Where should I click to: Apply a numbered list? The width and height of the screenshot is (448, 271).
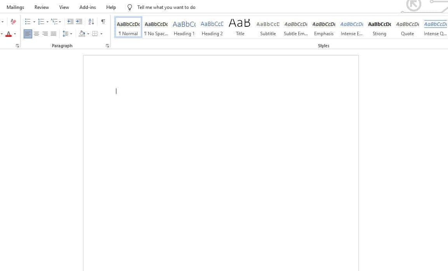point(41,22)
